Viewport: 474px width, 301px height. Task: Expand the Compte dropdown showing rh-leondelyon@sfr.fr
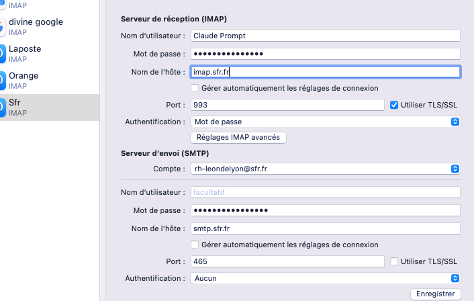[x=325, y=169]
